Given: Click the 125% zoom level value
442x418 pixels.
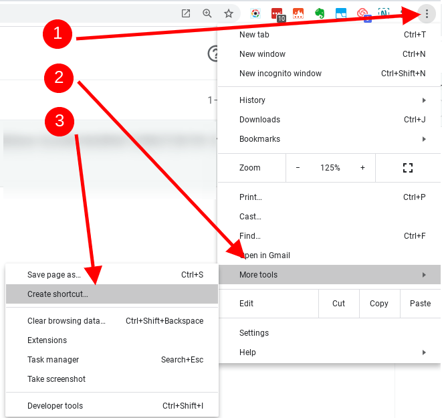Looking at the screenshot, I should coord(330,168).
